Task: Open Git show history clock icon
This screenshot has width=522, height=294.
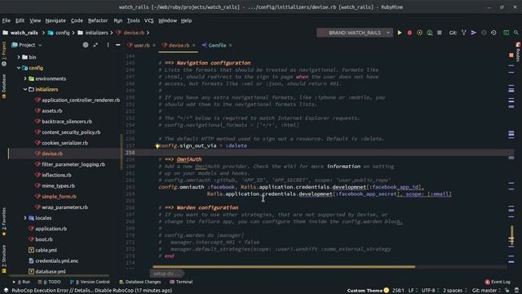Action: tap(484, 33)
